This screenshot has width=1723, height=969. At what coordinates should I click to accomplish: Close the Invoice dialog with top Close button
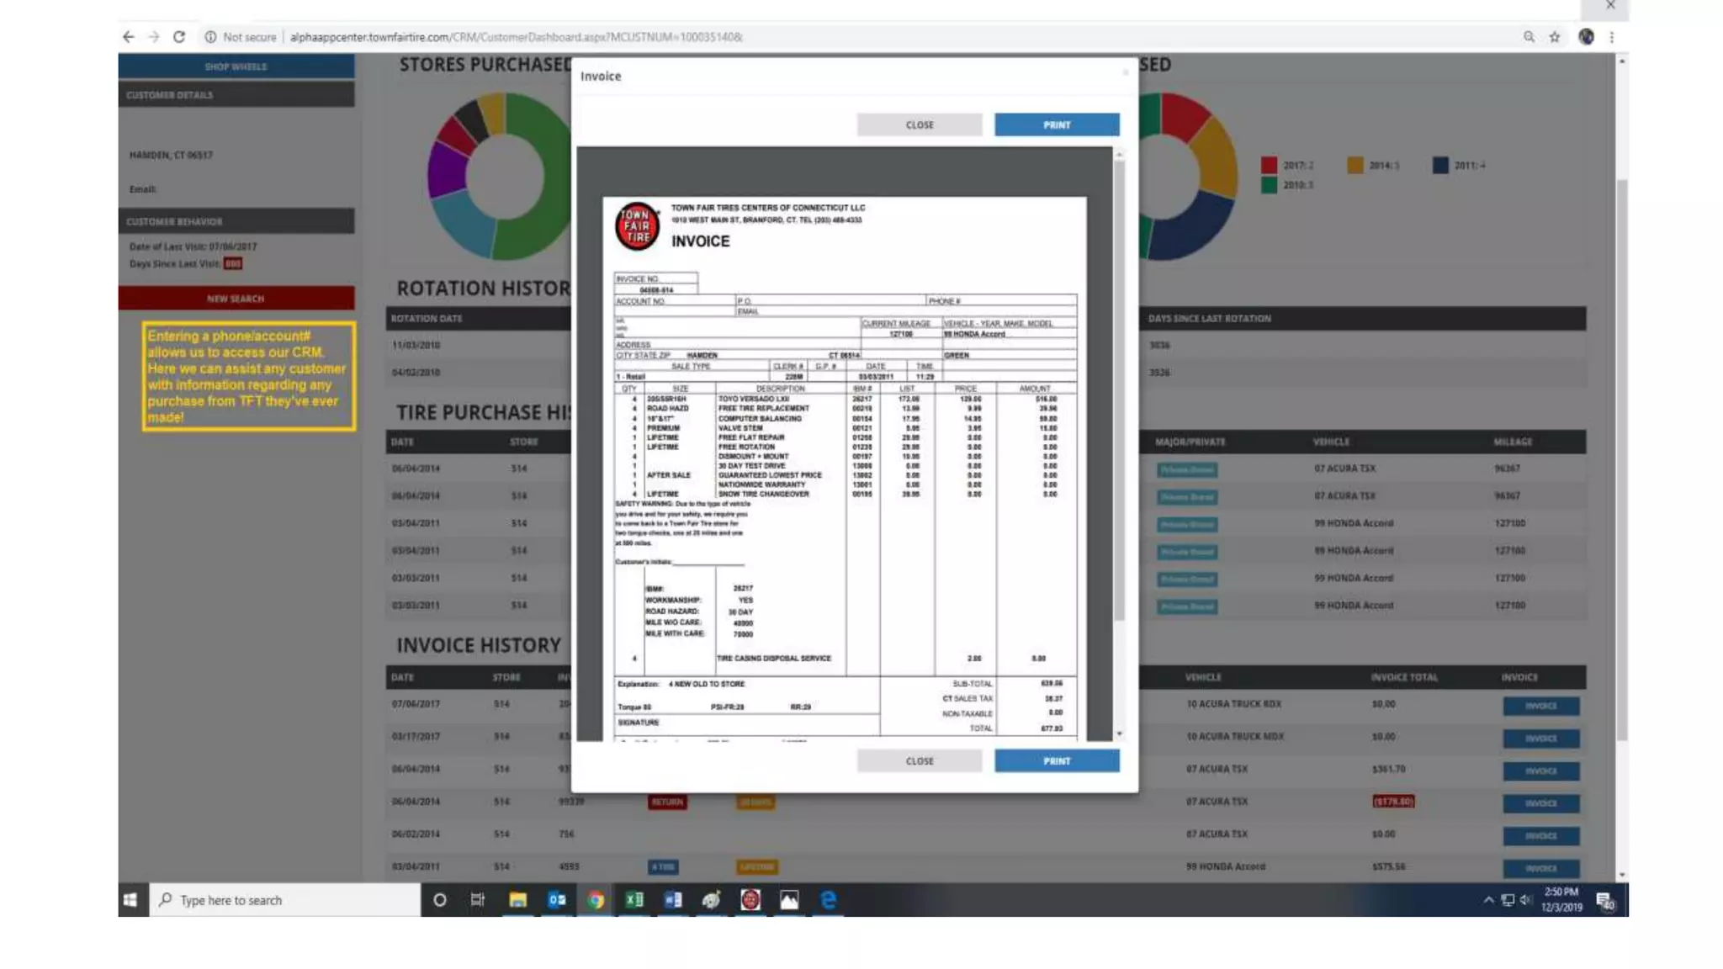[x=920, y=124]
